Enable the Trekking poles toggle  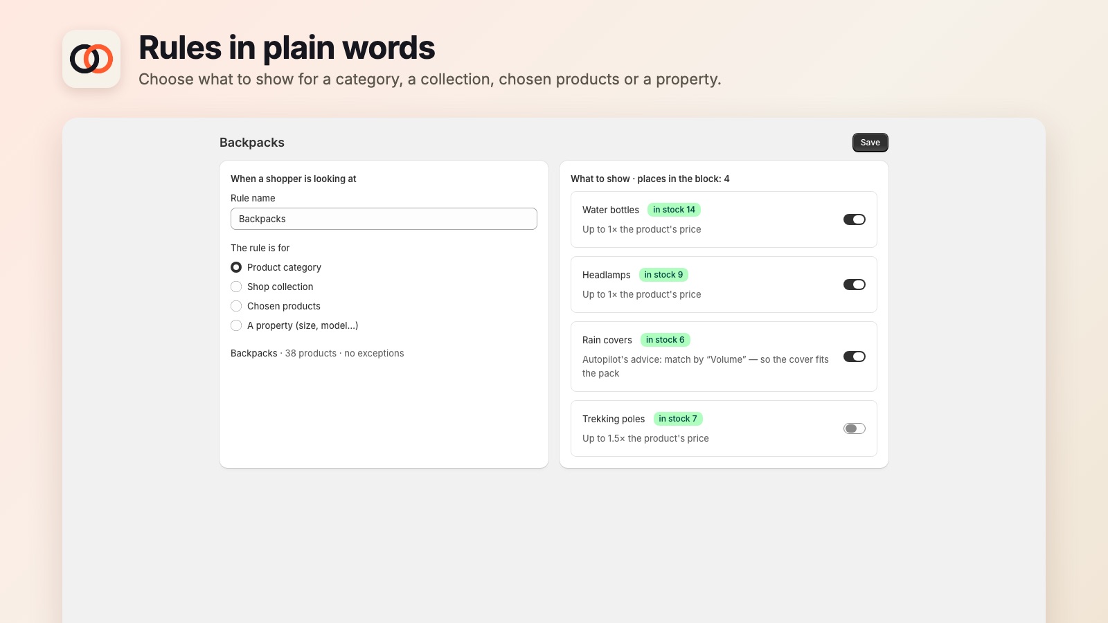coord(854,428)
